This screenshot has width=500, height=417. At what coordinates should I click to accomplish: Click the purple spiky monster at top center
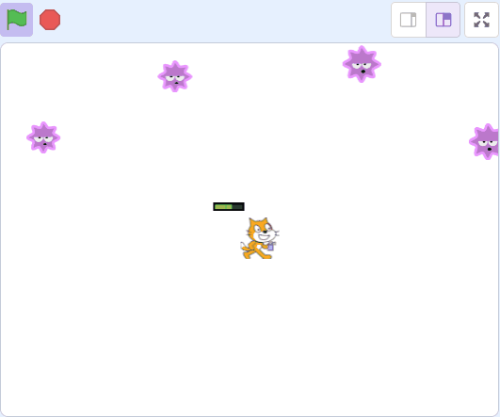pos(175,76)
